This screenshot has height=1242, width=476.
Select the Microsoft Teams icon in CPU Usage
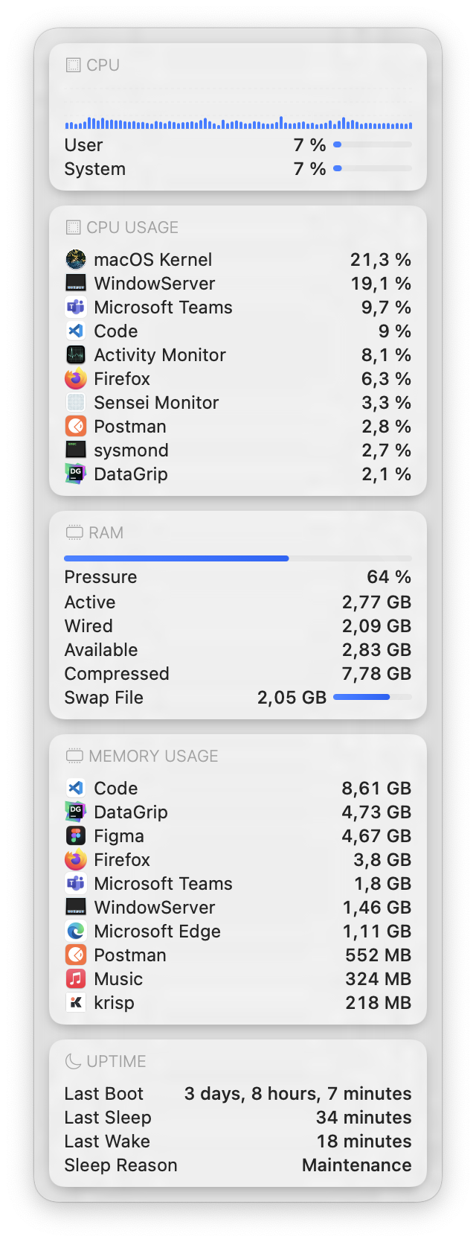pos(77,307)
